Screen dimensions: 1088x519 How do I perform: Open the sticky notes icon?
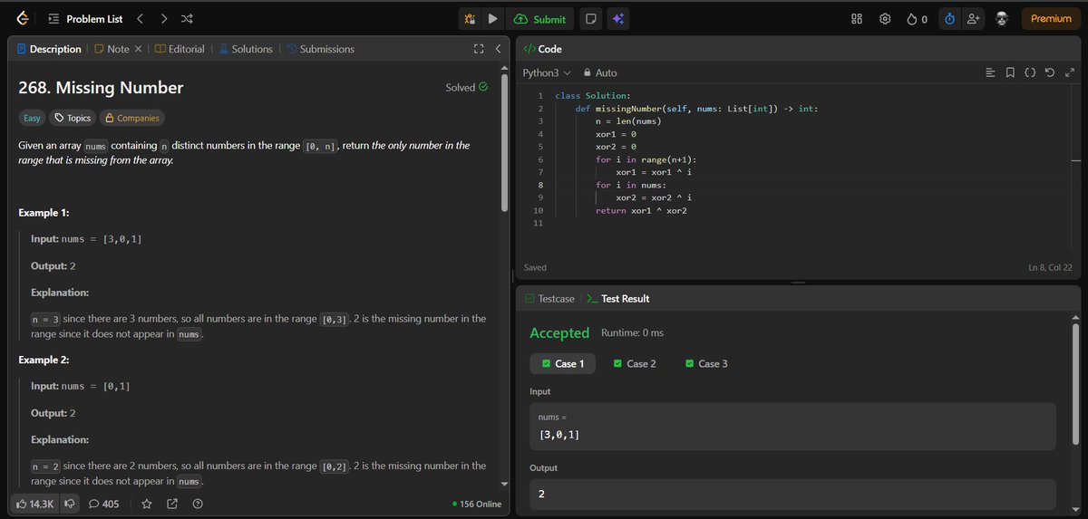pos(591,19)
